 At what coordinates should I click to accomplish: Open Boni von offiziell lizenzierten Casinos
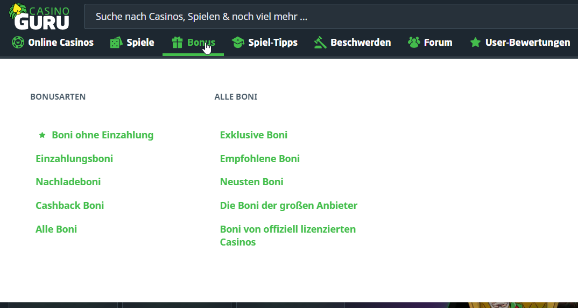click(x=288, y=235)
